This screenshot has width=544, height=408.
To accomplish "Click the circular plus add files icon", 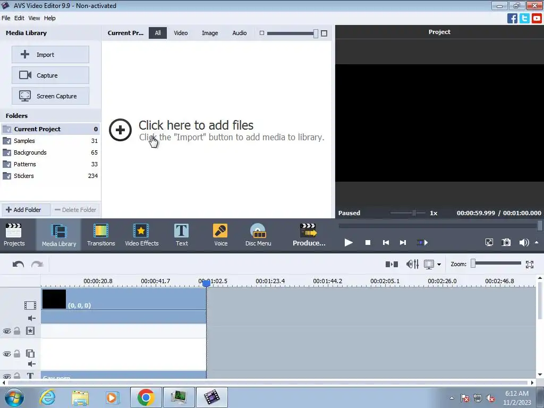I will pos(120,130).
